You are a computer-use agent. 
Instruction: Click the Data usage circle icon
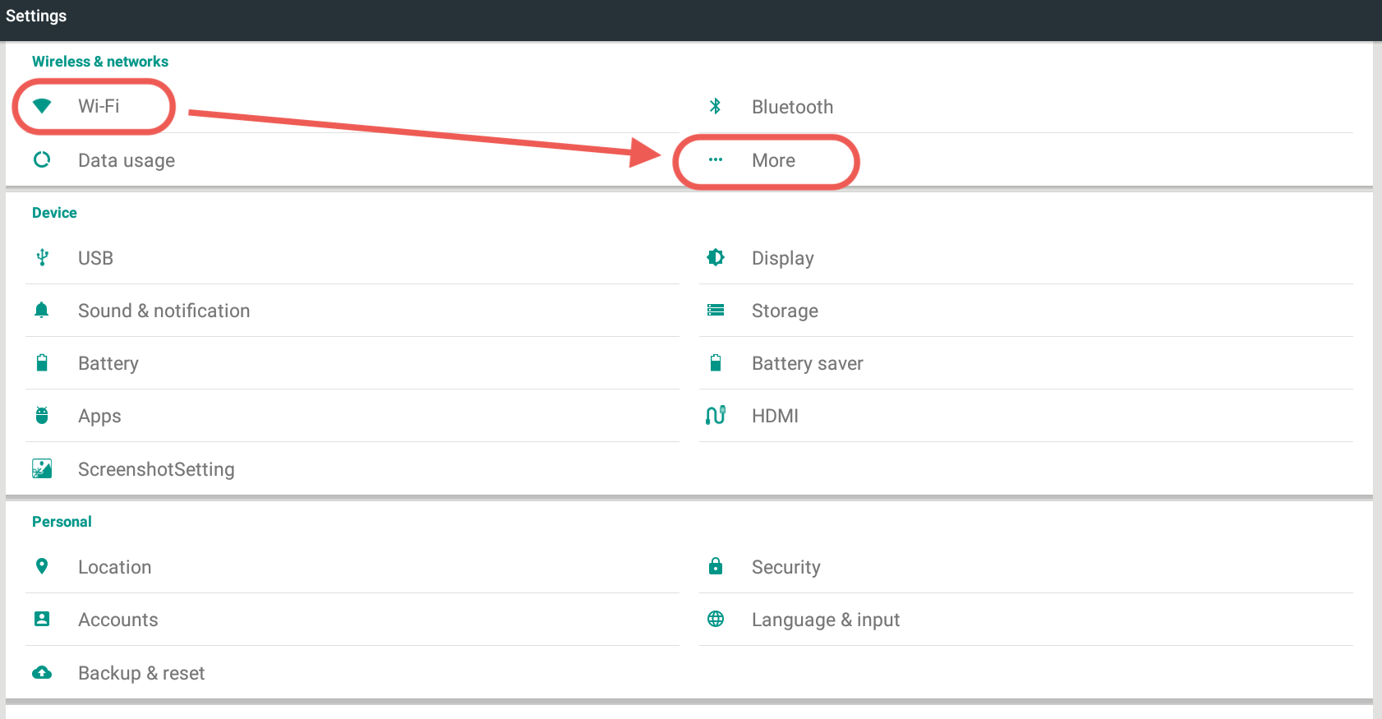(x=42, y=159)
